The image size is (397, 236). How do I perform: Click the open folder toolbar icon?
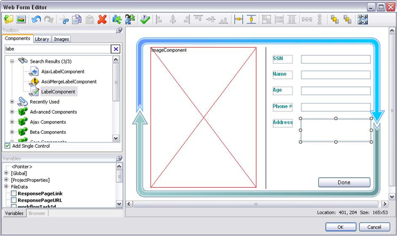pyautogui.click(x=9, y=19)
